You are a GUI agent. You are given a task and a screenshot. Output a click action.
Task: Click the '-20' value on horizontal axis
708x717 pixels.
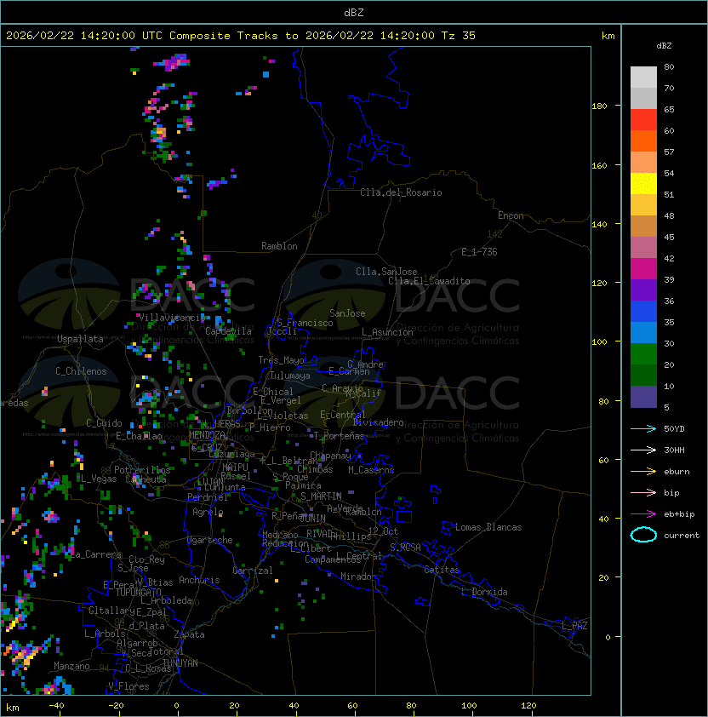tap(116, 706)
